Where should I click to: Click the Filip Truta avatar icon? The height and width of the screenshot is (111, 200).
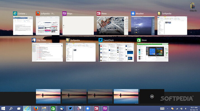pos(34,40)
